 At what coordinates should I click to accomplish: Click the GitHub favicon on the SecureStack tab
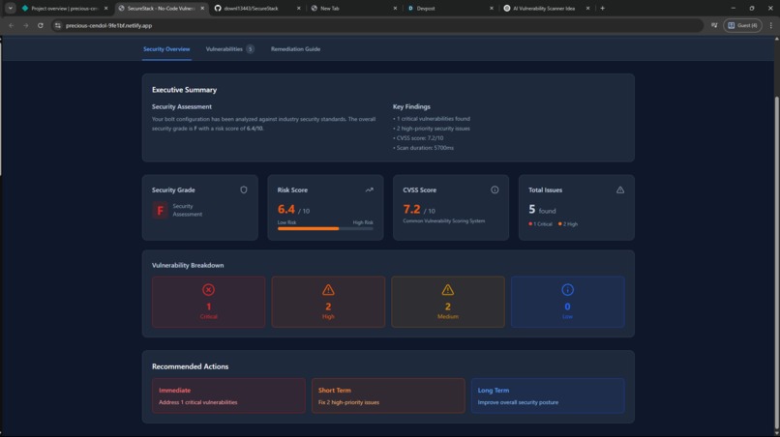click(x=218, y=9)
